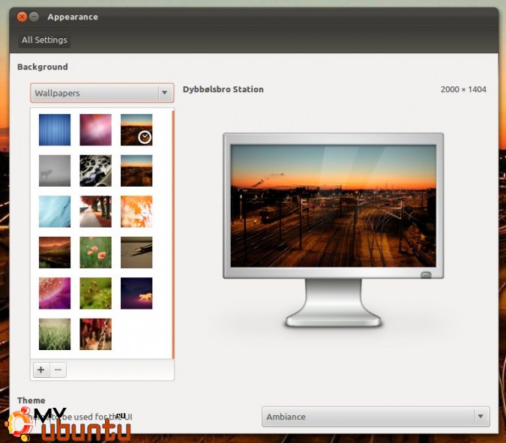Click the minus button to remove wallpaper
The image size is (506, 443).
pos(58,370)
